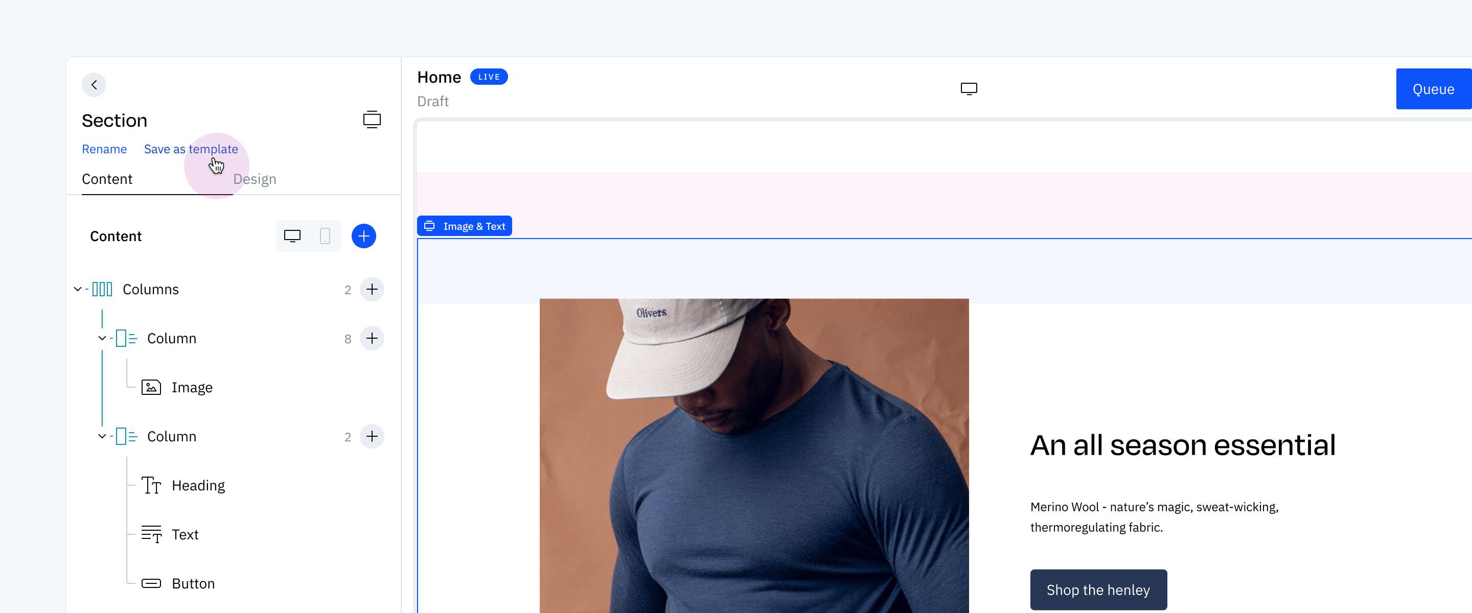Collapse the Columns tree node
The width and height of the screenshot is (1472, 613).
(77, 289)
